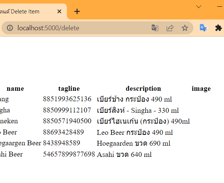The height and width of the screenshot is (183, 224).
Task: Select the description column header
Action: pos(143,89)
